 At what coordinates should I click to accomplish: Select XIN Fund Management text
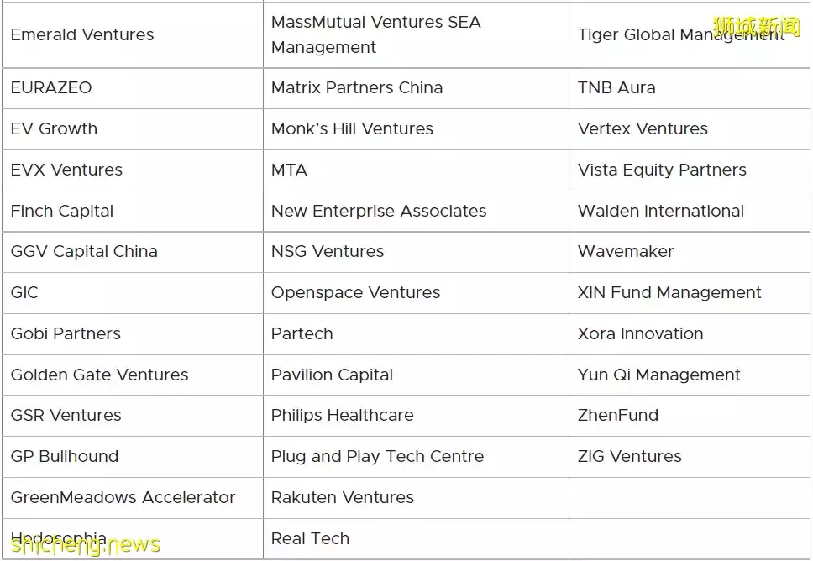click(x=669, y=292)
